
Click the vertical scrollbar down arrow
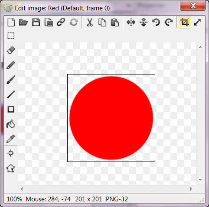[200, 180]
